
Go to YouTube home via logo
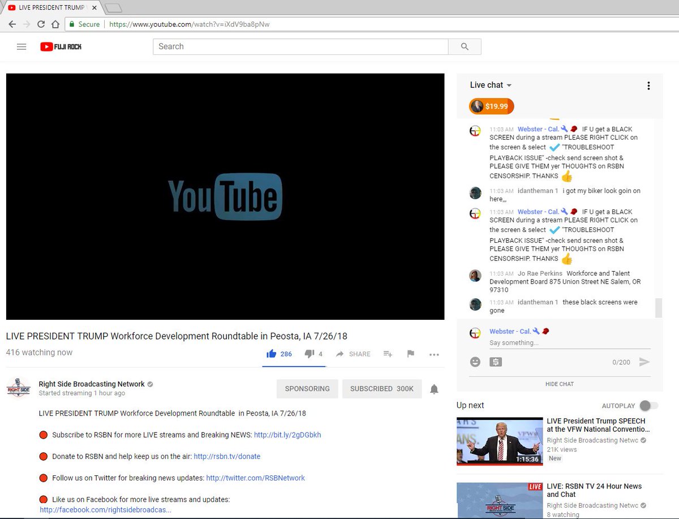[61, 46]
